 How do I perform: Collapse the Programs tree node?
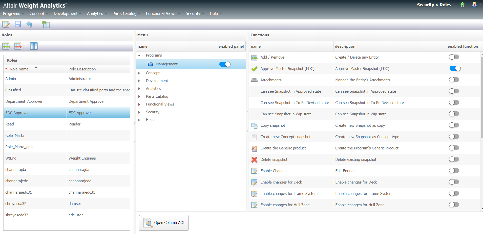[x=139, y=56]
